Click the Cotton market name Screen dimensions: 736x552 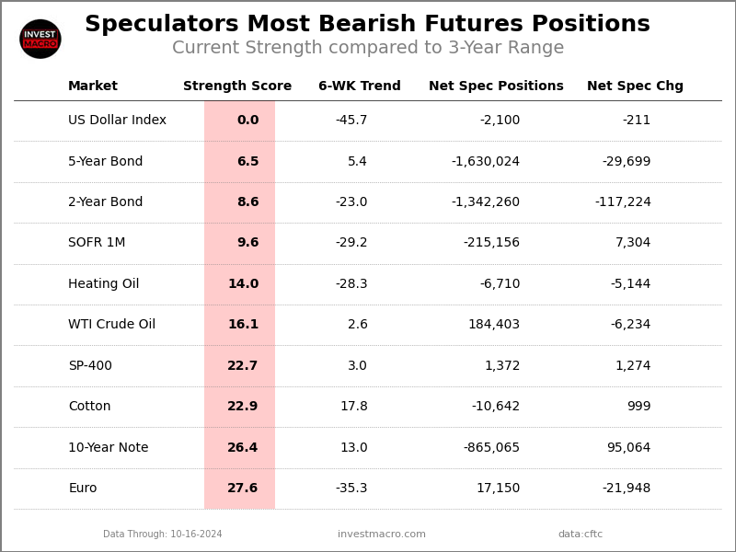[89, 407]
